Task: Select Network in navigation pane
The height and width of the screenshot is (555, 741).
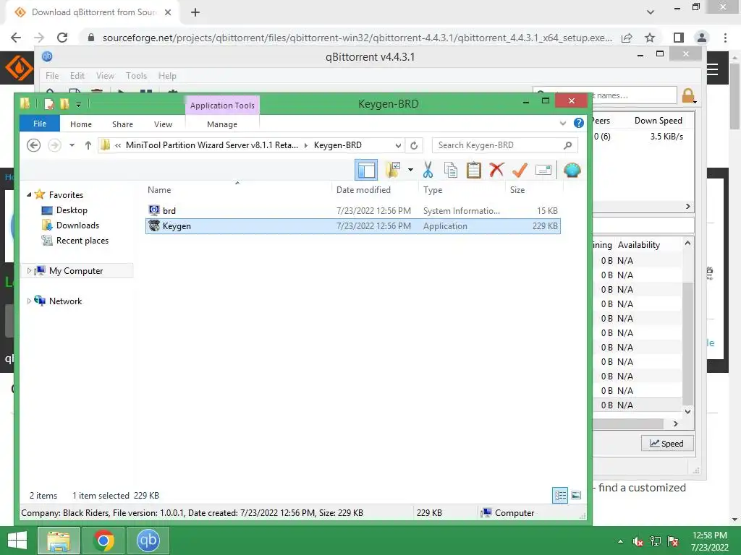Action: pos(65,301)
